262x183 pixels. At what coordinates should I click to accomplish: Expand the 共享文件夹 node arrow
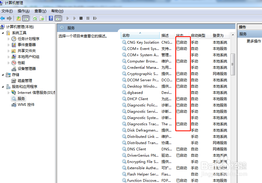pyautogui.click(x=8, y=51)
